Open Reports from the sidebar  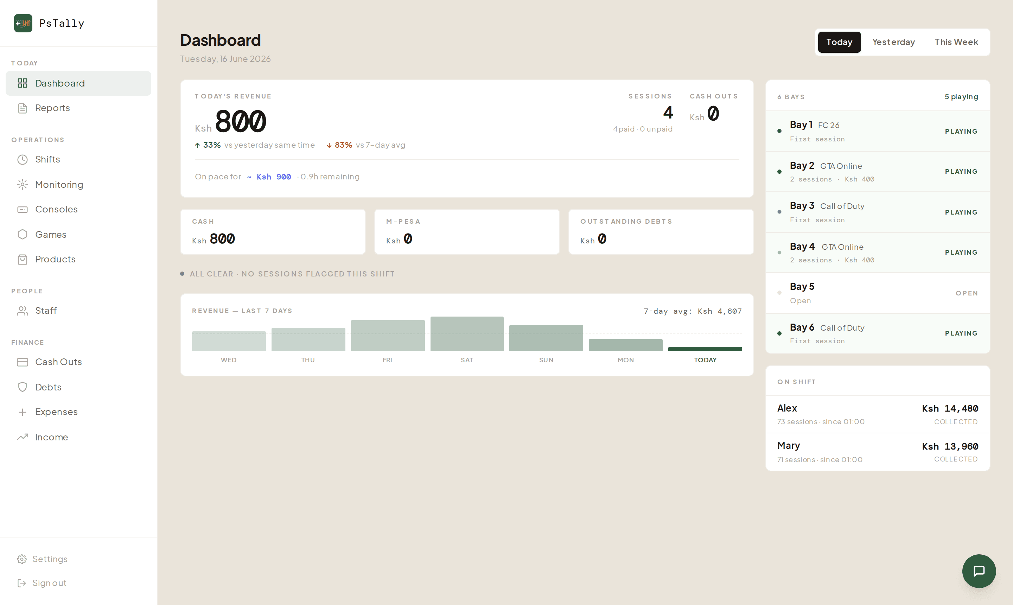click(78, 108)
